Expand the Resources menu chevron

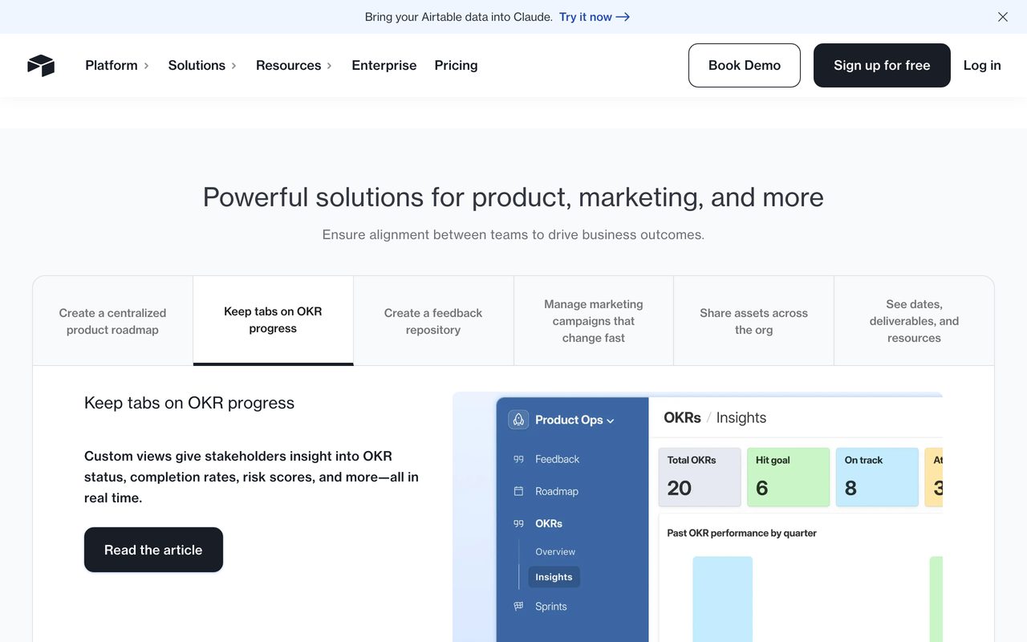click(x=330, y=66)
